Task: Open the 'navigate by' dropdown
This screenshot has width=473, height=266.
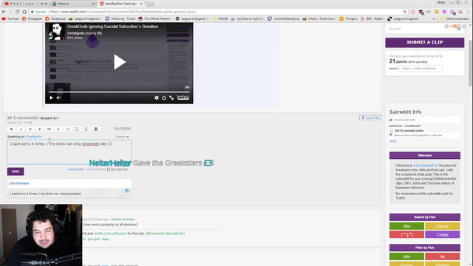Action: (x=50, y=118)
